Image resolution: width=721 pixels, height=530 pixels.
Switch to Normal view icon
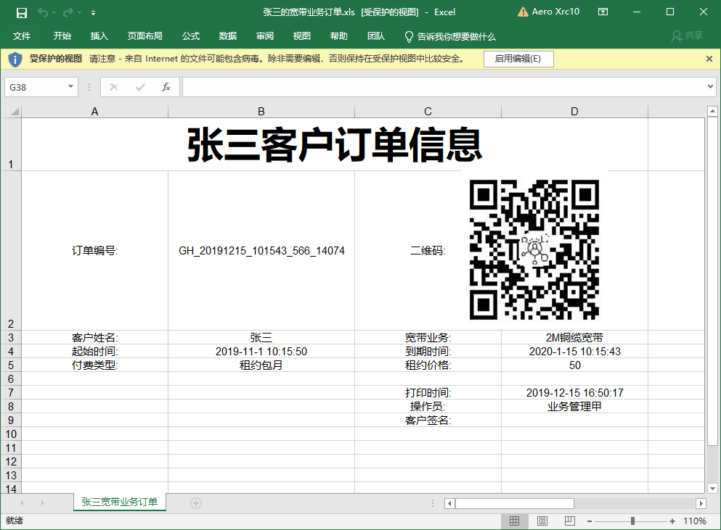click(x=515, y=521)
